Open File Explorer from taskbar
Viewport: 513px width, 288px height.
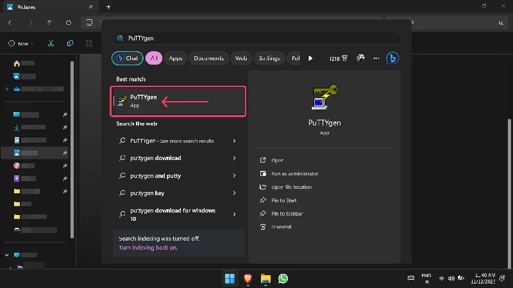coord(265,278)
